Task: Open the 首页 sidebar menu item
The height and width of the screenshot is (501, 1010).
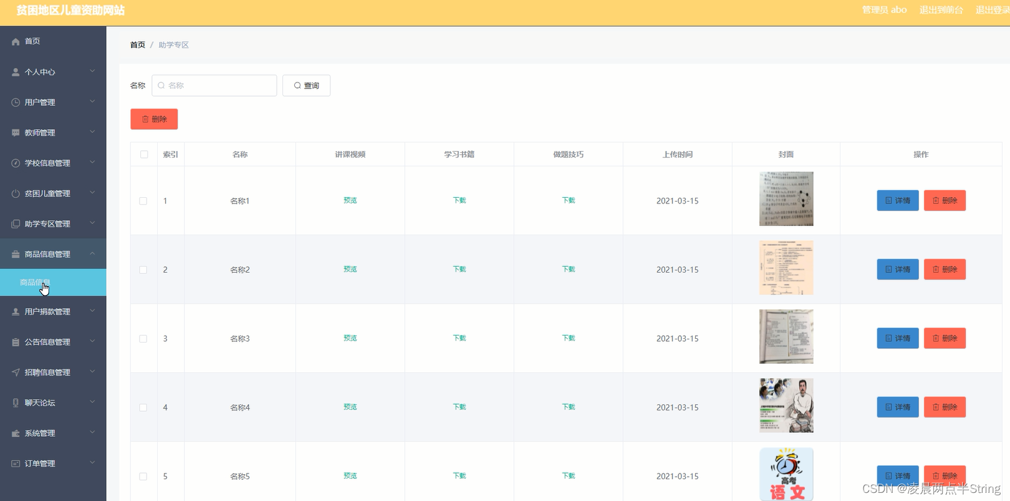Action: tap(53, 41)
